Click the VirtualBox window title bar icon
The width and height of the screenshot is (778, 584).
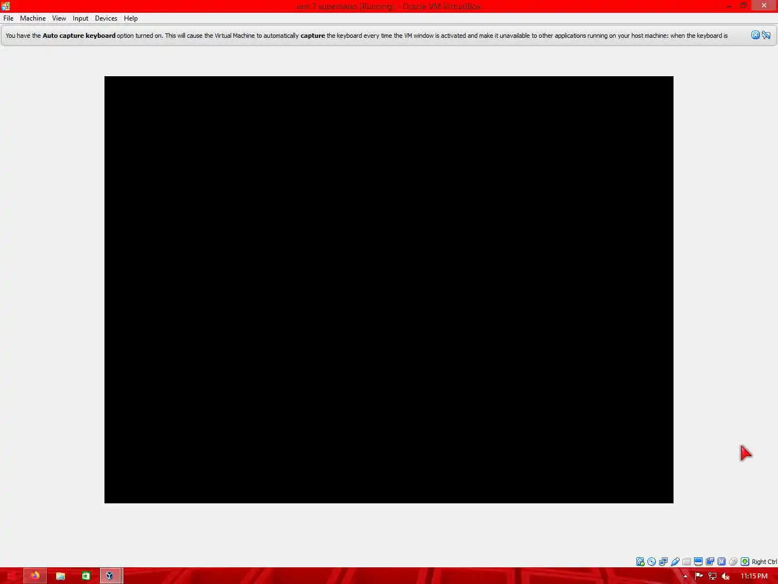tap(6, 6)
